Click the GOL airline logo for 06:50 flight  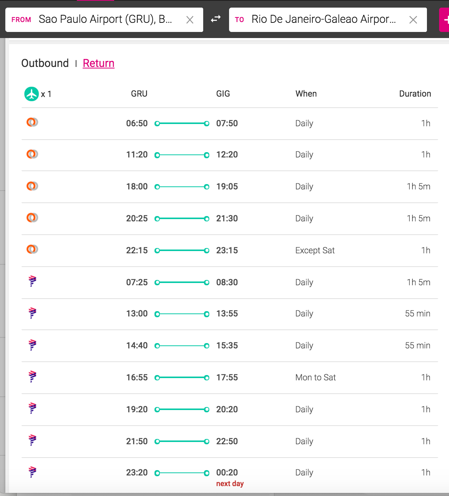click(x=32, y=122)
